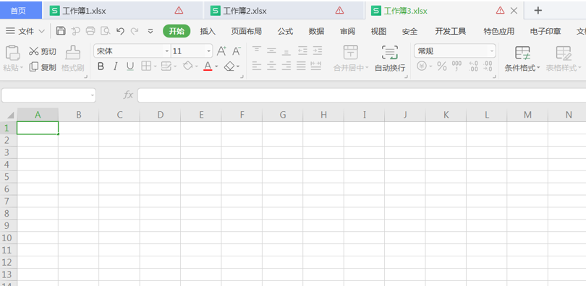
Task: Switch to the 审阅 ribbon tab
Action: [347, 31]
